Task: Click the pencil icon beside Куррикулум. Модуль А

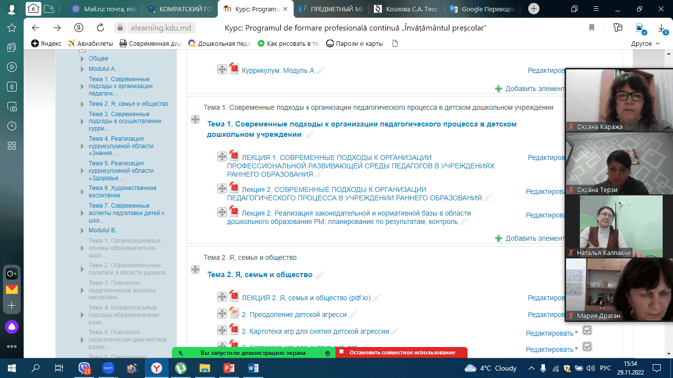Action: tap(320, 71)
